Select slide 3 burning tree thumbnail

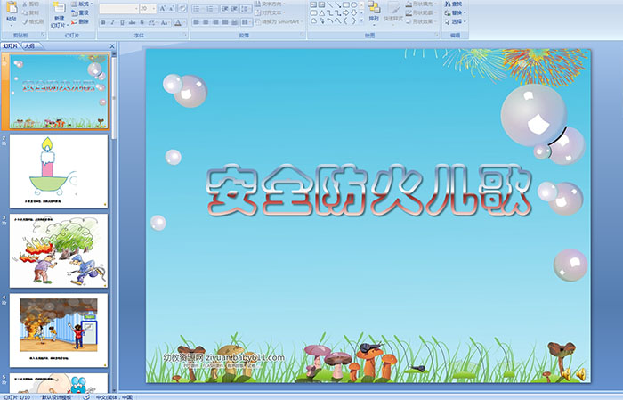tap(59, 250)
